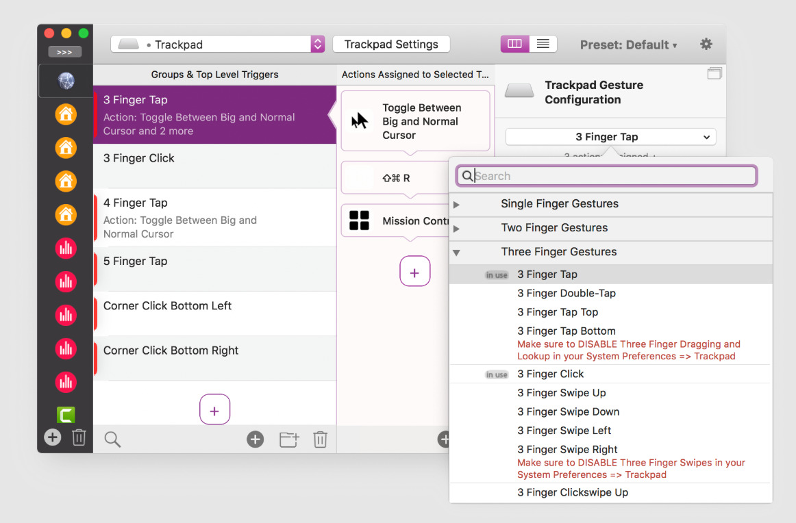Expand the Single Finger Gestures group

[x=456, y=205]
